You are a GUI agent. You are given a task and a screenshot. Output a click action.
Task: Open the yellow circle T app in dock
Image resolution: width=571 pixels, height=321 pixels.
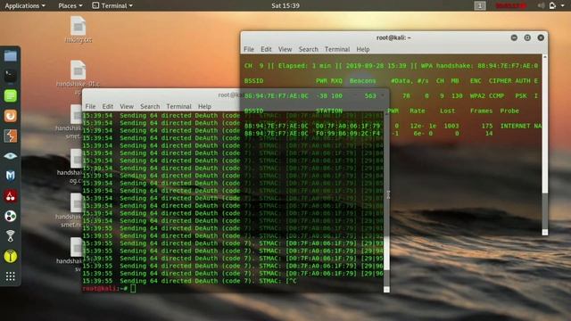pyautogui.click(x=10, y=256)
